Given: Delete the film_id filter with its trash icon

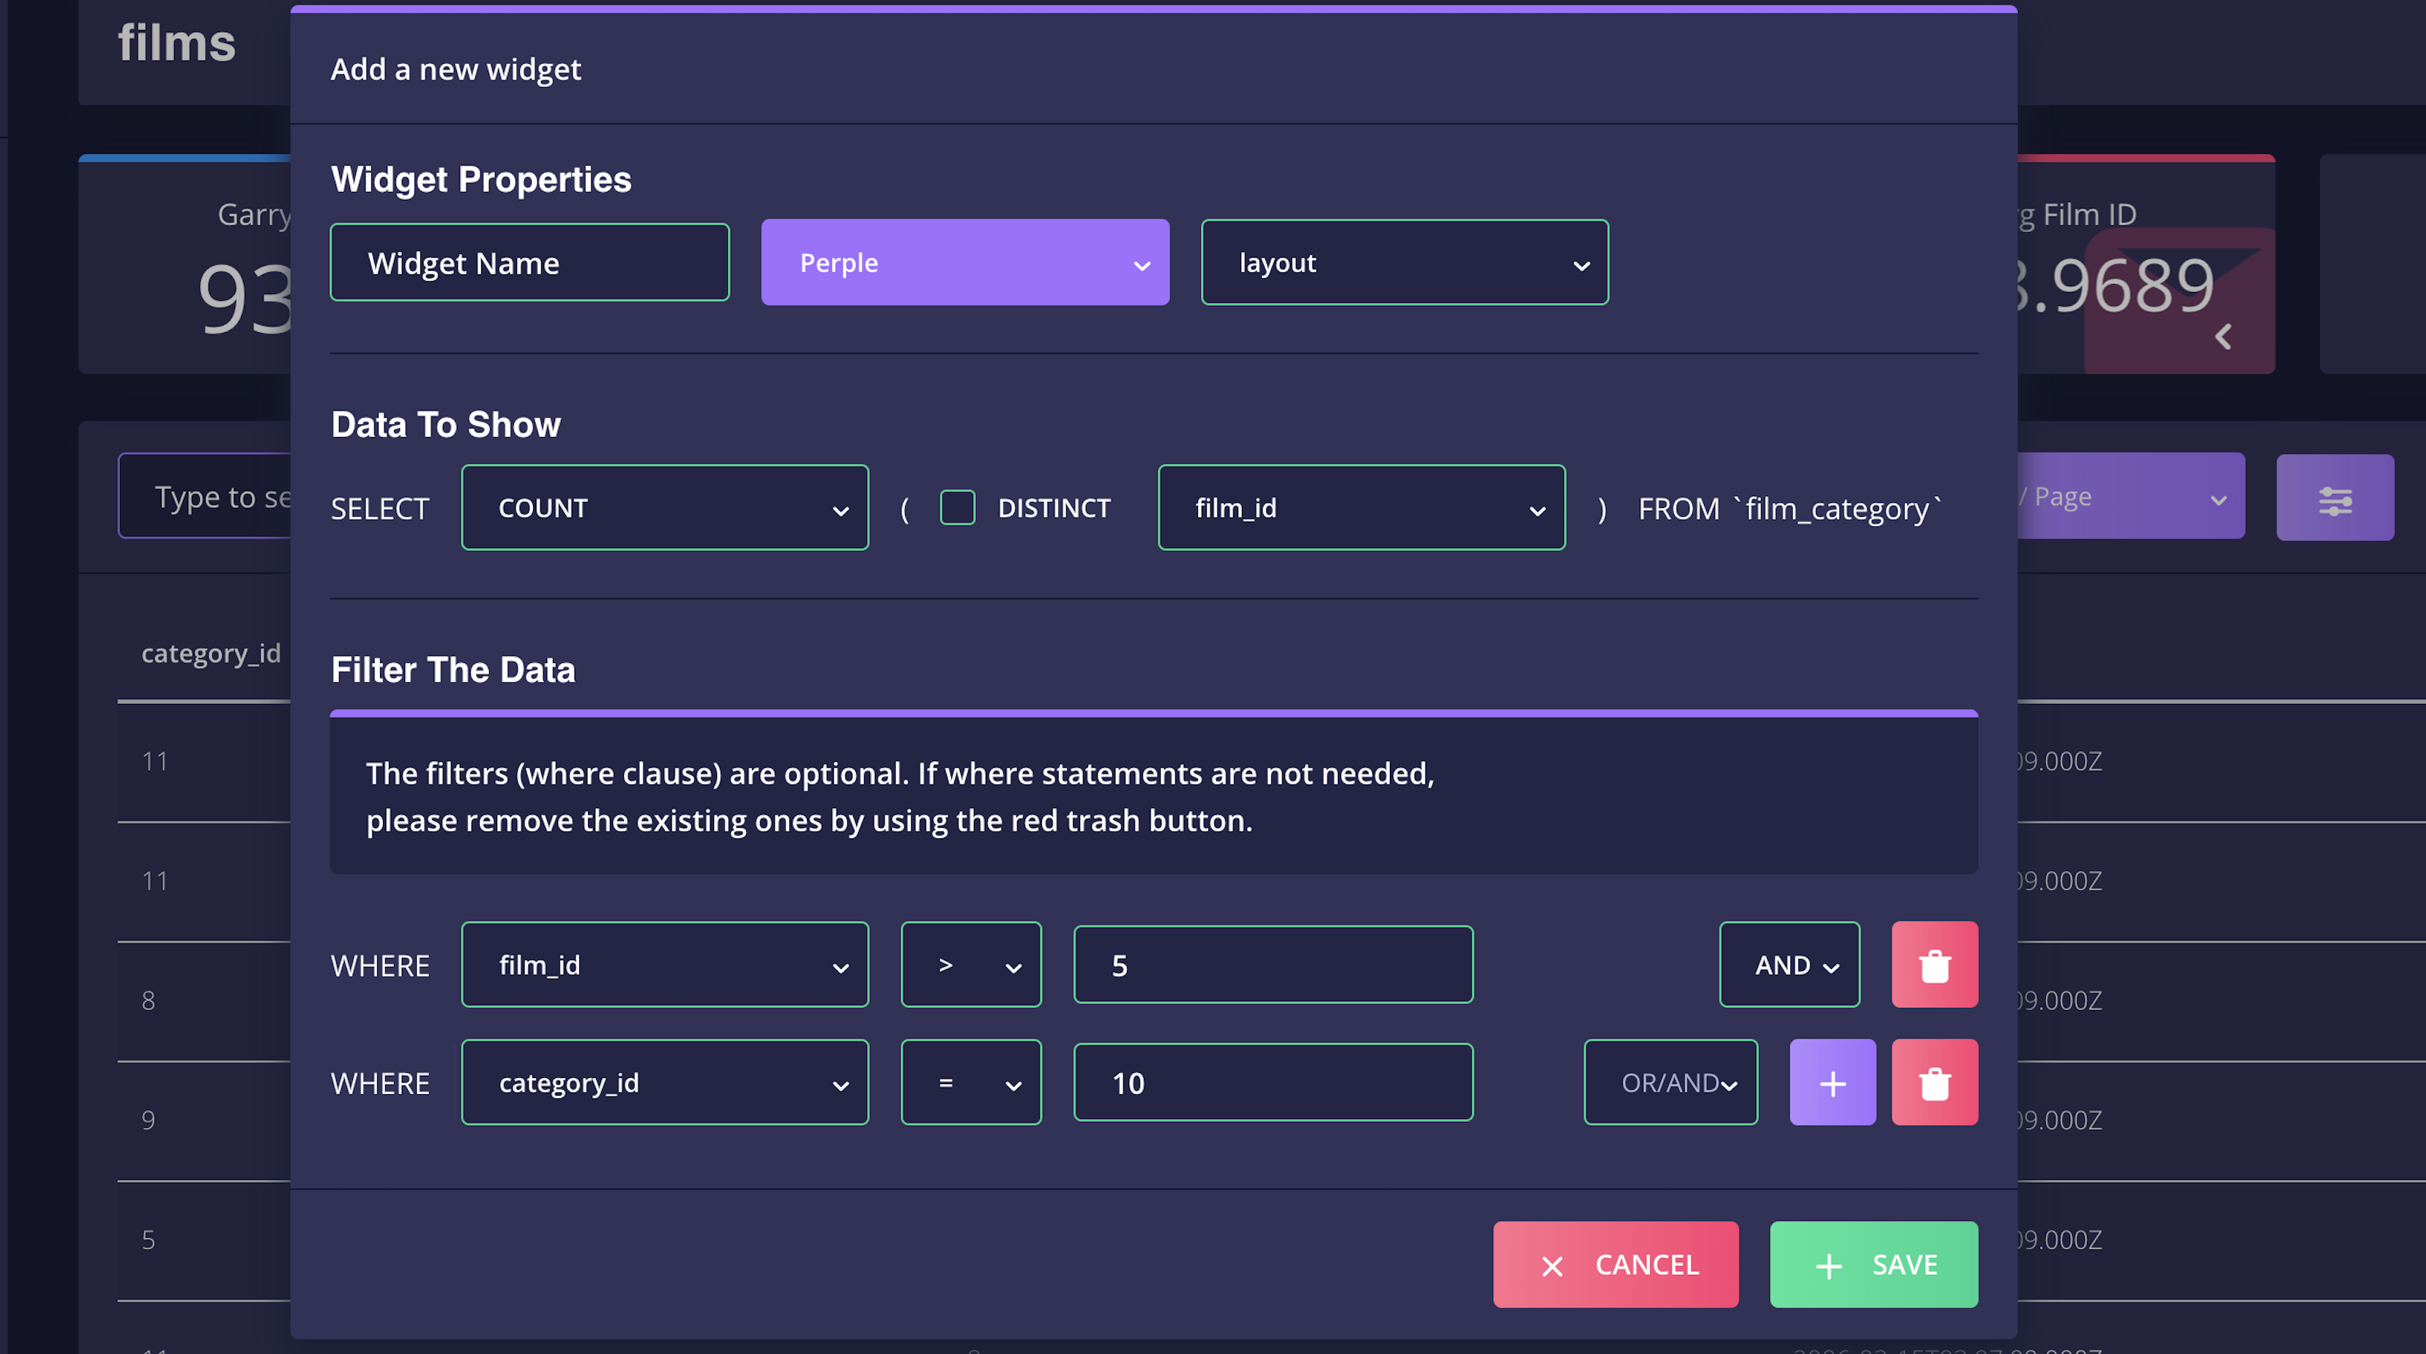Looking at the screenshot, I should click(x=1935, y=965).
